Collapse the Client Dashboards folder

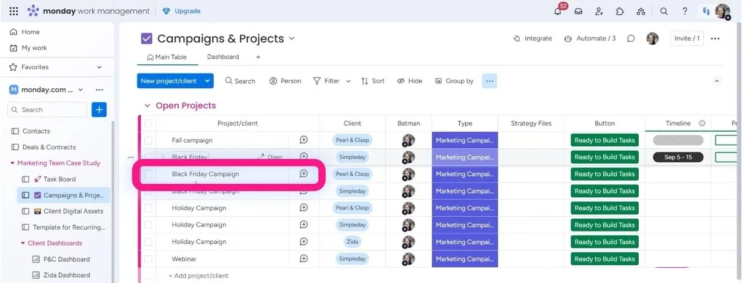(23, 243)
